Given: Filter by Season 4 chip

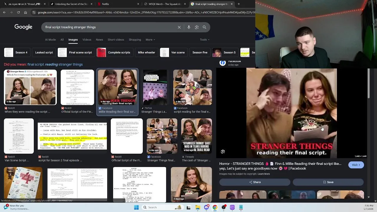Looking at the screenshot, I should coord(17,52).
